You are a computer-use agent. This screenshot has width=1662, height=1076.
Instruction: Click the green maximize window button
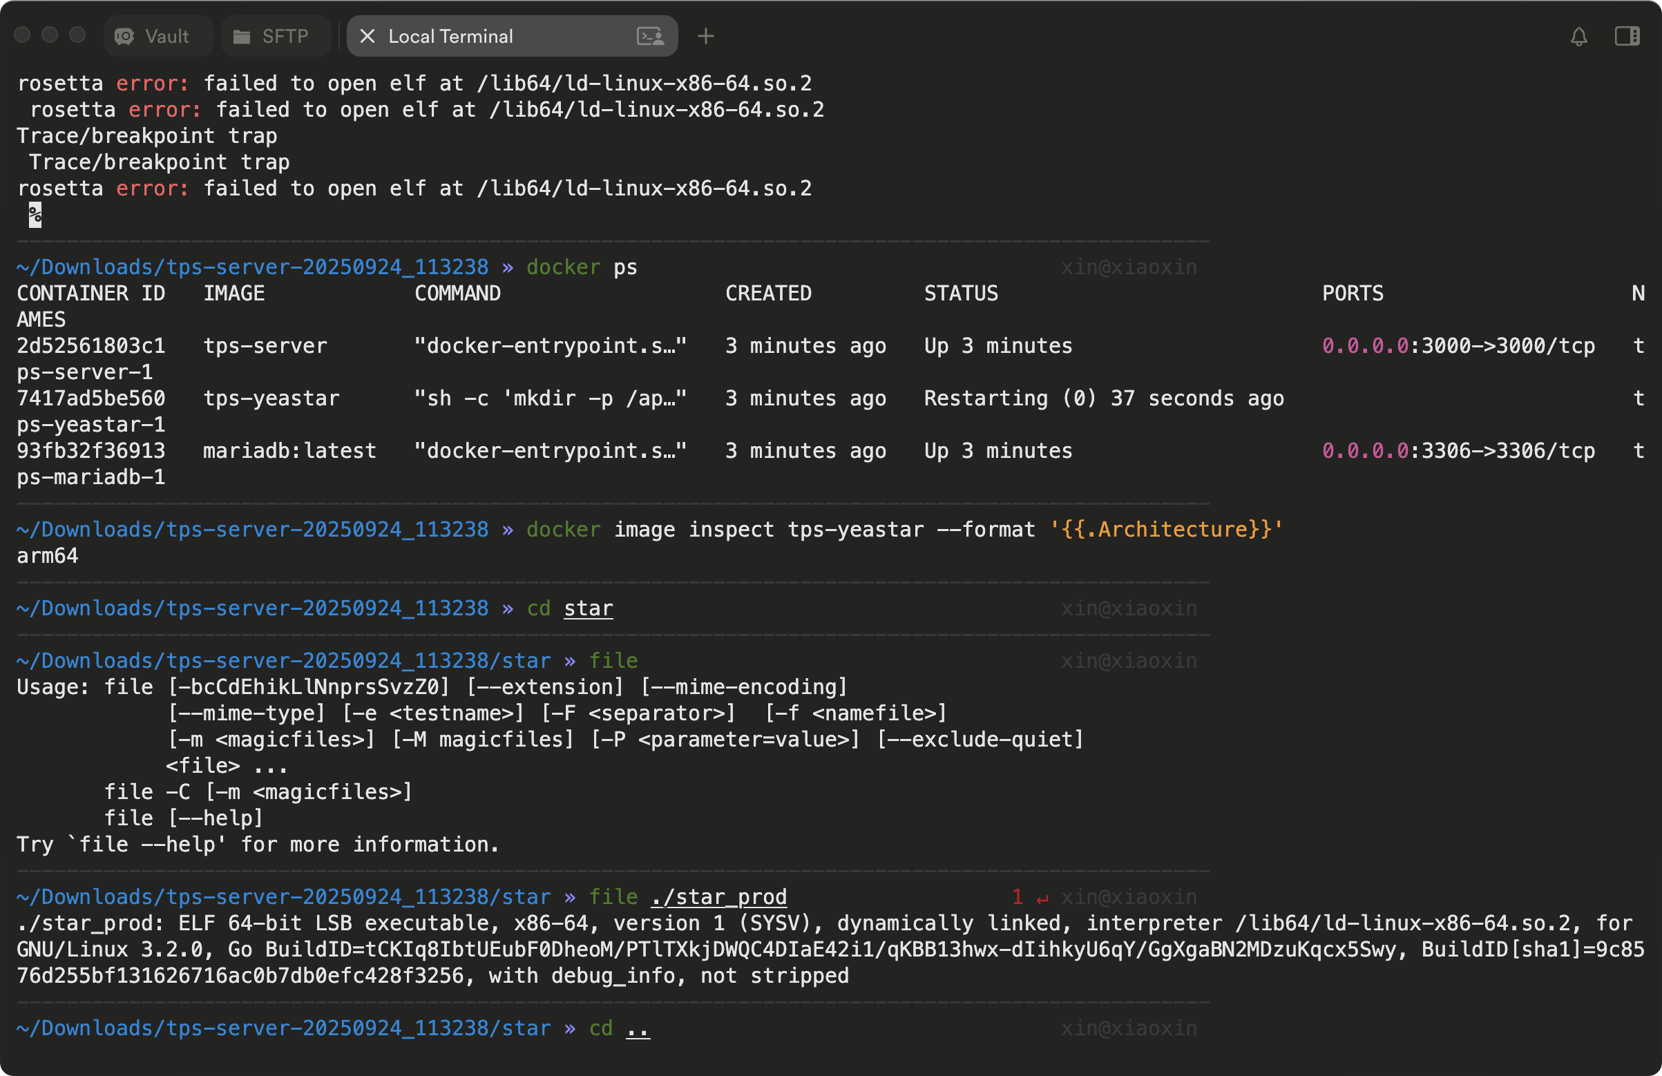(77, 35)
